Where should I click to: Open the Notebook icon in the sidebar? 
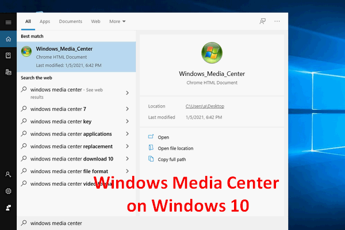(x=9, y=55)
